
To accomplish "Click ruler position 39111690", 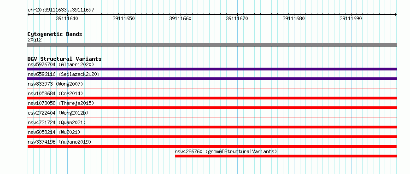I will pos(351,18).
